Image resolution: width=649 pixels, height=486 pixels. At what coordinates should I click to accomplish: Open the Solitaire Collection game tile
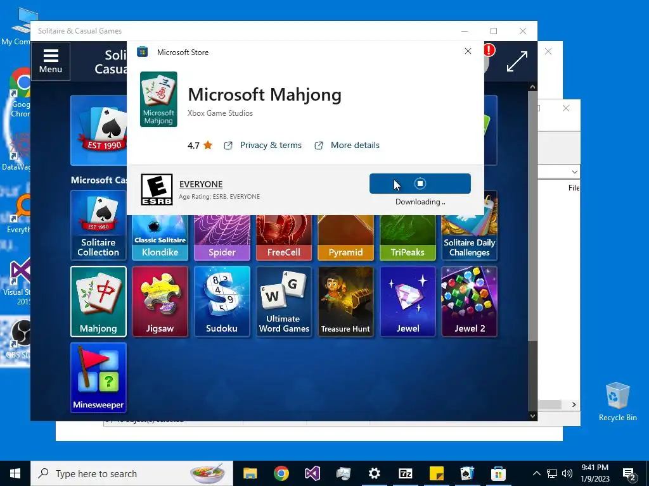click(98, 226)
